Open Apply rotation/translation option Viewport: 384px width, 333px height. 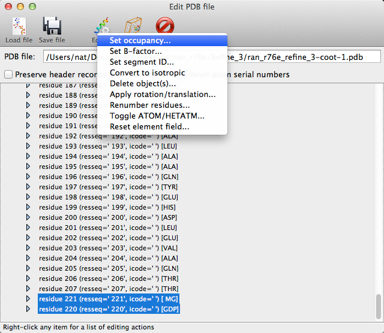coord(162,95)
